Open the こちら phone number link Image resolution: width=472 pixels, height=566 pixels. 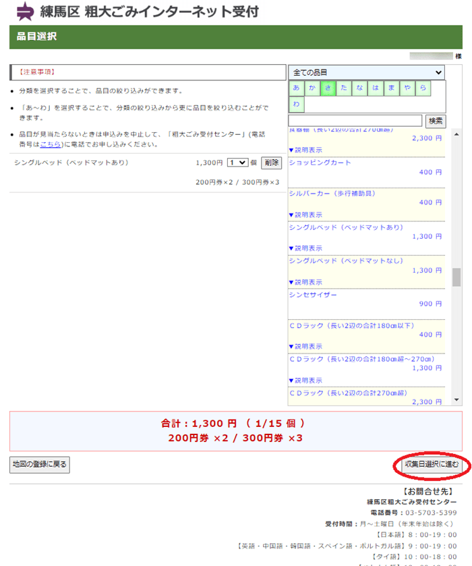click(50, 144)
